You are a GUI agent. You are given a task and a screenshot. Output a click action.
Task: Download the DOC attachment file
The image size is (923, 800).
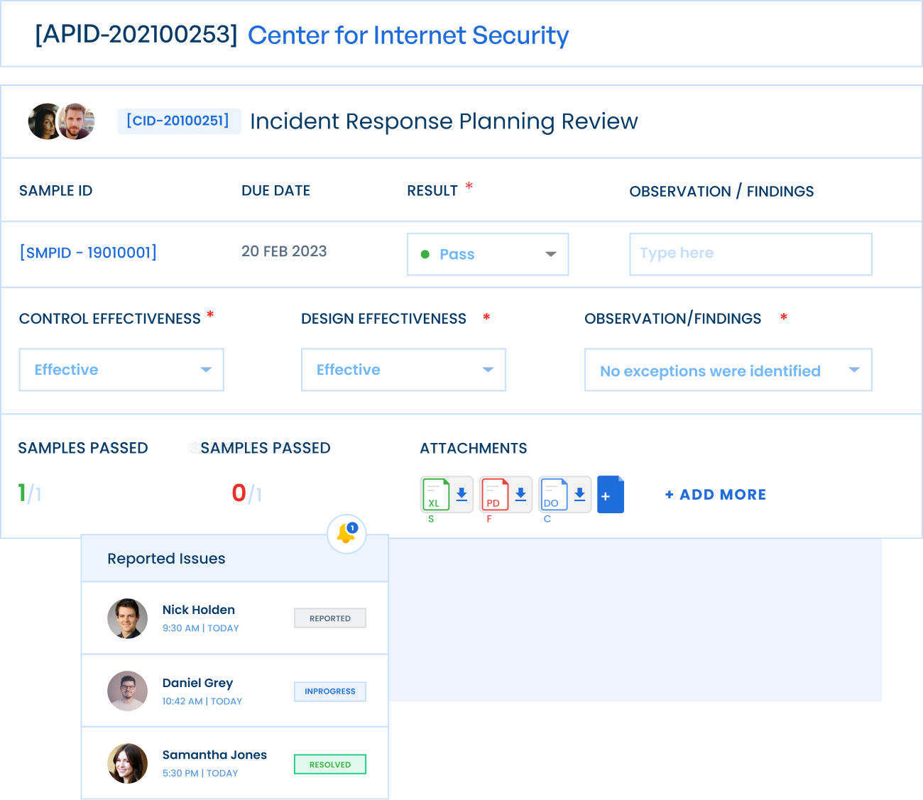[x=579, y=494]
